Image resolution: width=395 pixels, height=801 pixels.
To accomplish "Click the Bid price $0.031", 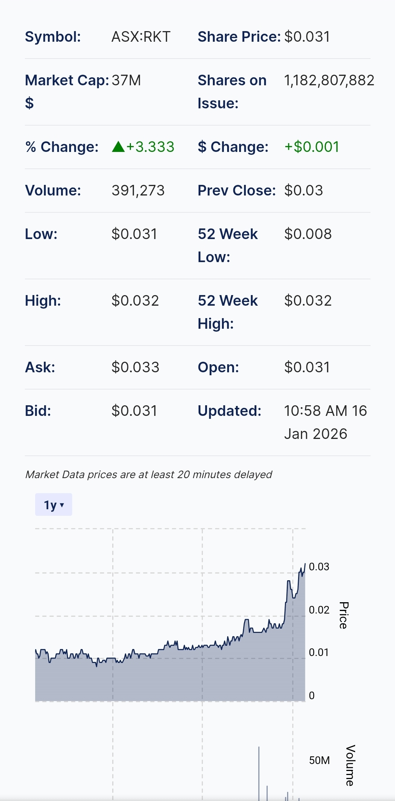I will tap(134, 411).
